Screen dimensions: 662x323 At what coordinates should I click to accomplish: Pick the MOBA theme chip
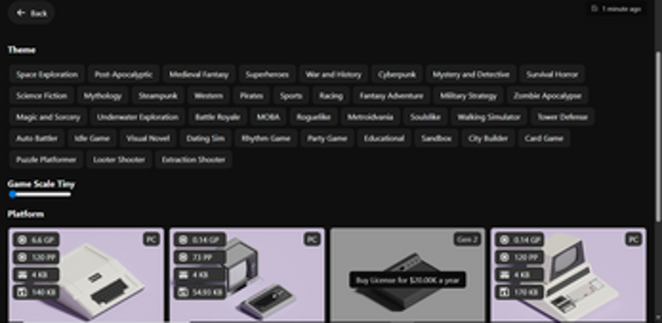(x=268, y=117)
